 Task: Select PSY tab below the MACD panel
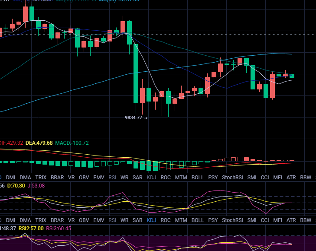213,177
